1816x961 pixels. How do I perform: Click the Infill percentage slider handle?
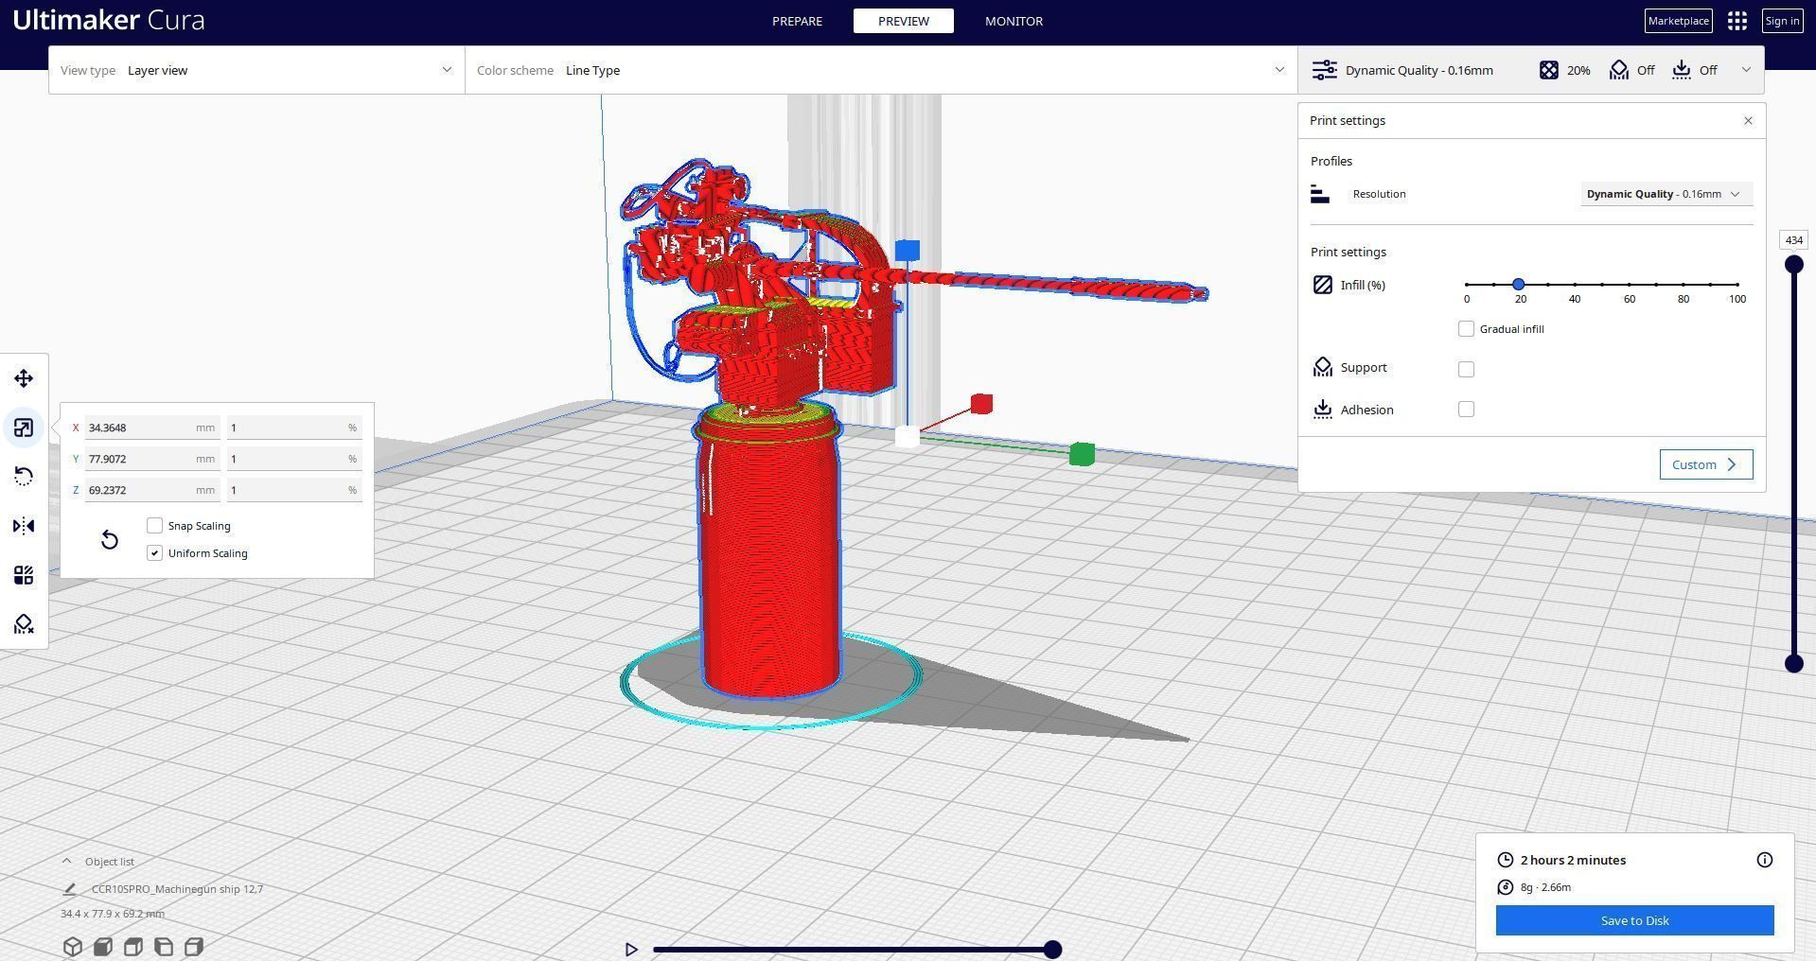click(1519, 285)
